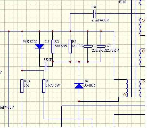
Task: Click the junction dot above R13 resistor
Action: pyautogui.click(x=22, y=70)
